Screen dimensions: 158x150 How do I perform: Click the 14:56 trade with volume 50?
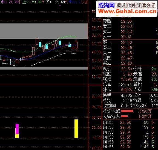128,122
